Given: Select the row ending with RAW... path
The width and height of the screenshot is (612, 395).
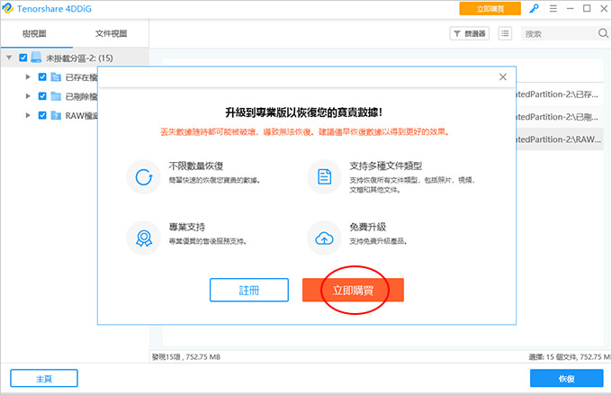Looking at the screenshot, I should click(x=560, y=139).
